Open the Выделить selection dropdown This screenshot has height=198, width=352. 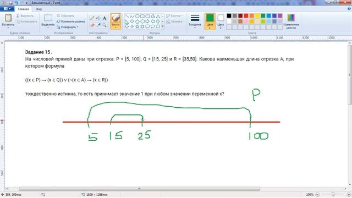[48, 28]
